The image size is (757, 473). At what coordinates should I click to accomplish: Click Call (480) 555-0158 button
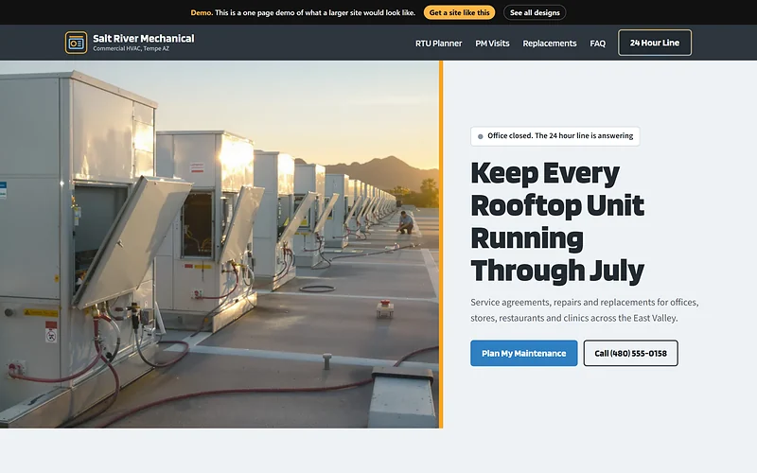click(x=630, y=353)
